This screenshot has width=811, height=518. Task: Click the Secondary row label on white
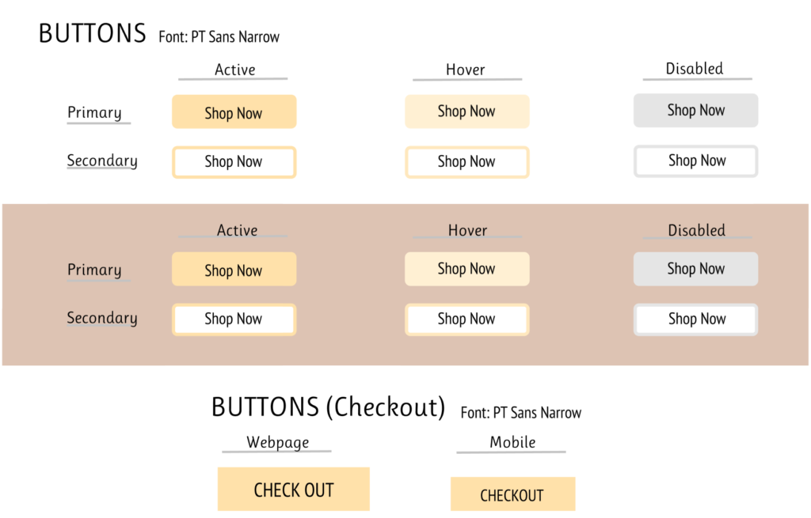(x=101, y=161)
